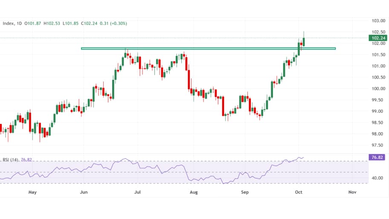
Task: Click the Oct label on the time axis
Action: [x=299, y=192]
